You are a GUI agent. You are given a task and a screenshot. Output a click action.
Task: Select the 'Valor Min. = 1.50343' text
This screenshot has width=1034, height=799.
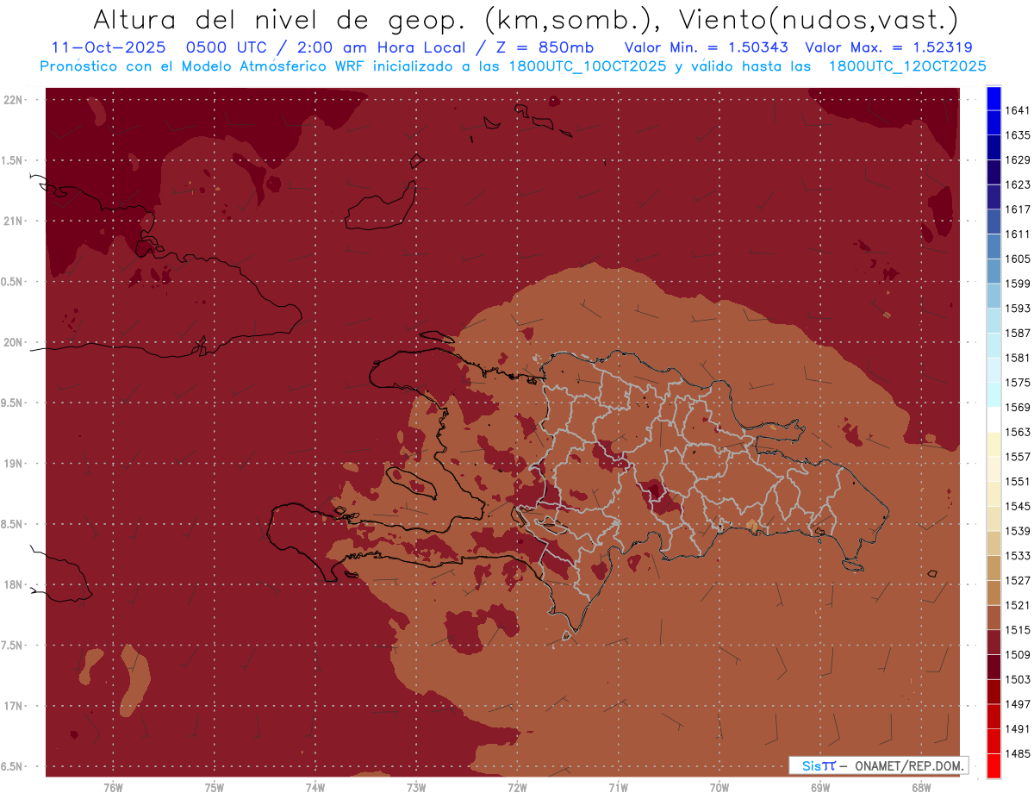tap(707, 47)
